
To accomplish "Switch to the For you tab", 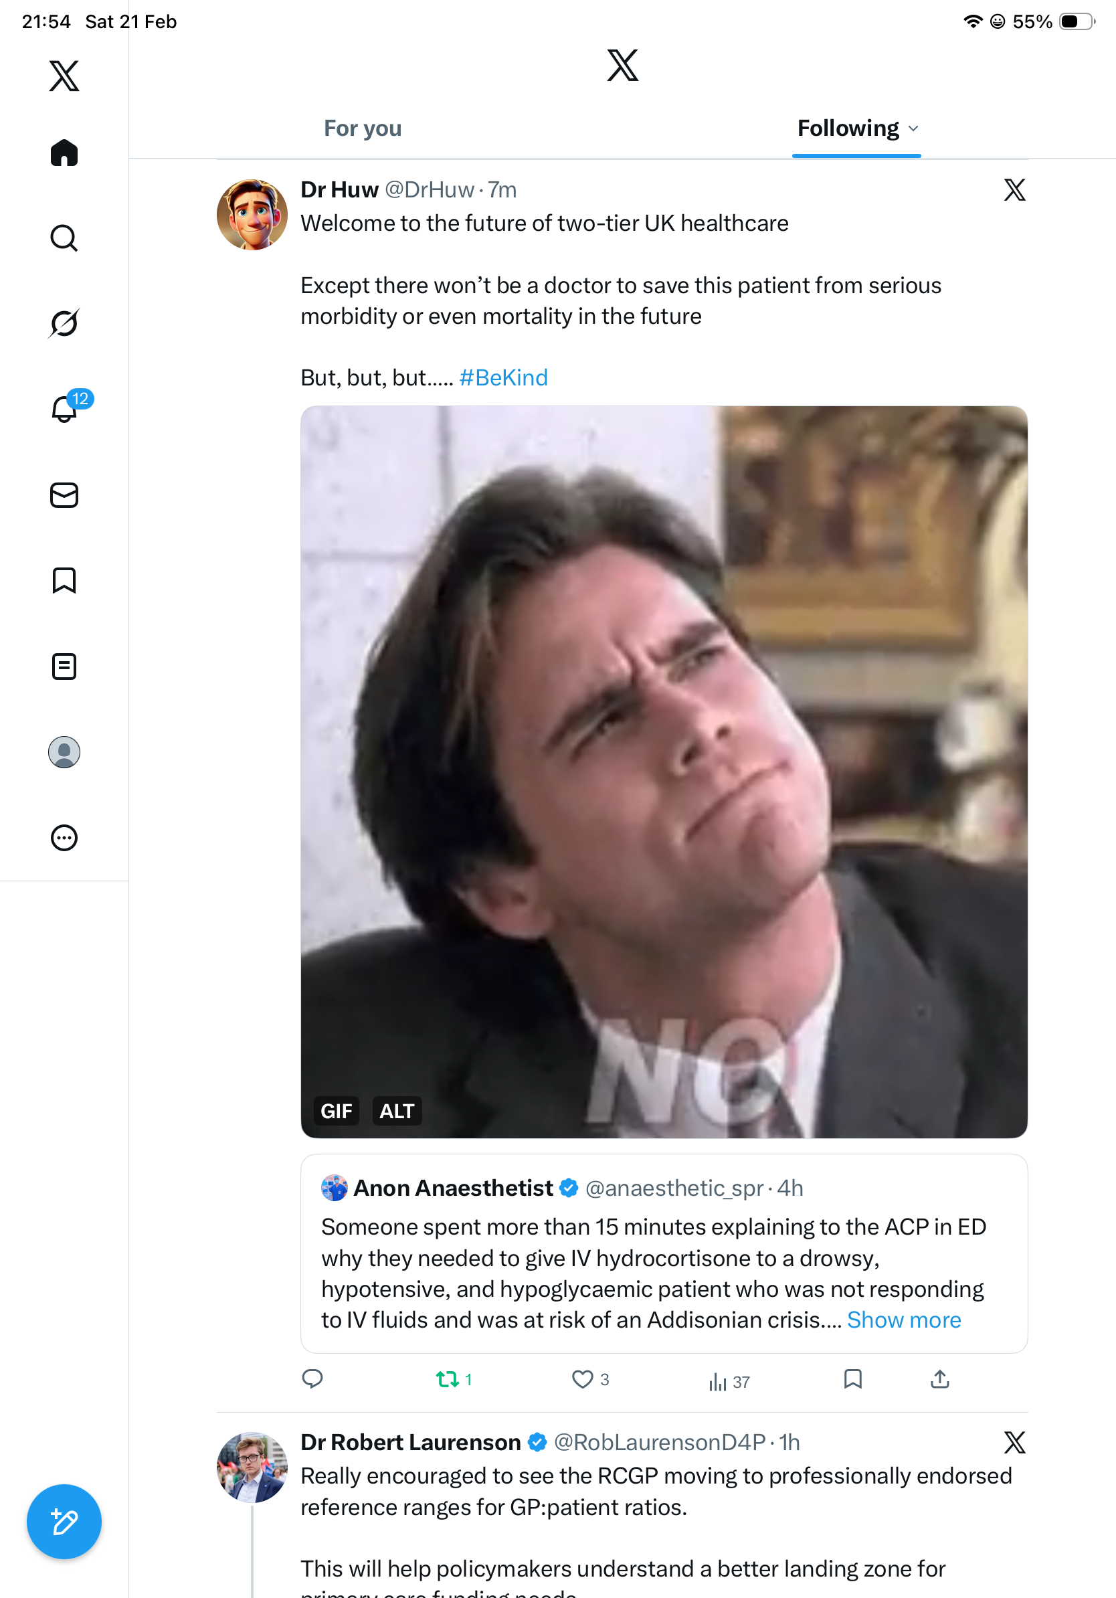I will coord(363,128).
